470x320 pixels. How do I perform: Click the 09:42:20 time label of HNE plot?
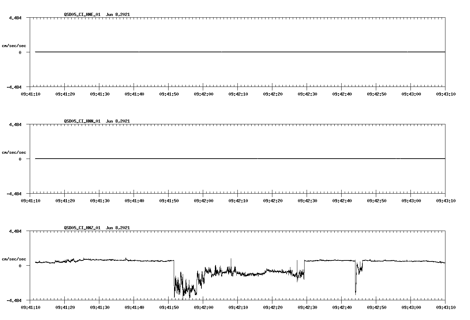[x=273, y=94]
